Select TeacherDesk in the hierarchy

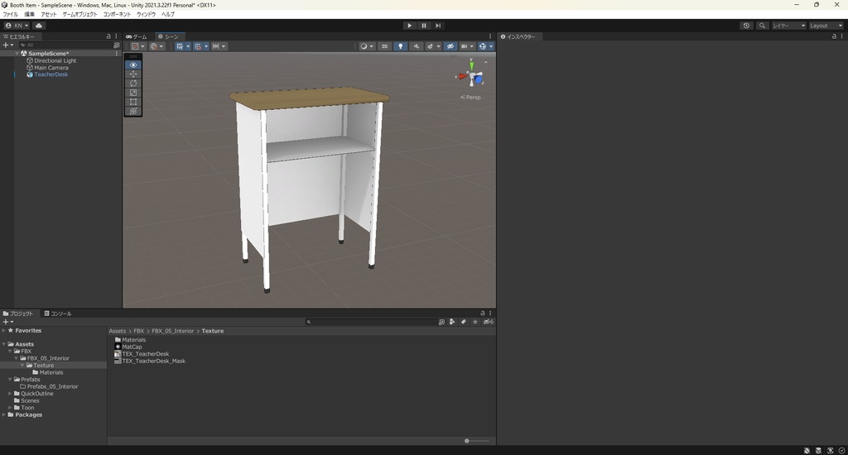[51, 74]
